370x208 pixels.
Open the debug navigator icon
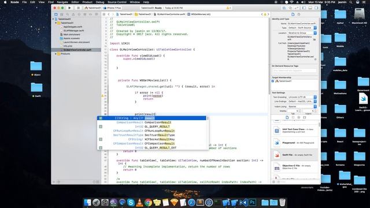85,14
